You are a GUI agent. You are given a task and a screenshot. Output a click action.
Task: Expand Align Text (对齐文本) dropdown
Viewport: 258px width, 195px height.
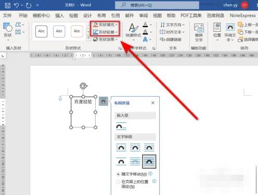tap(184, 32)
